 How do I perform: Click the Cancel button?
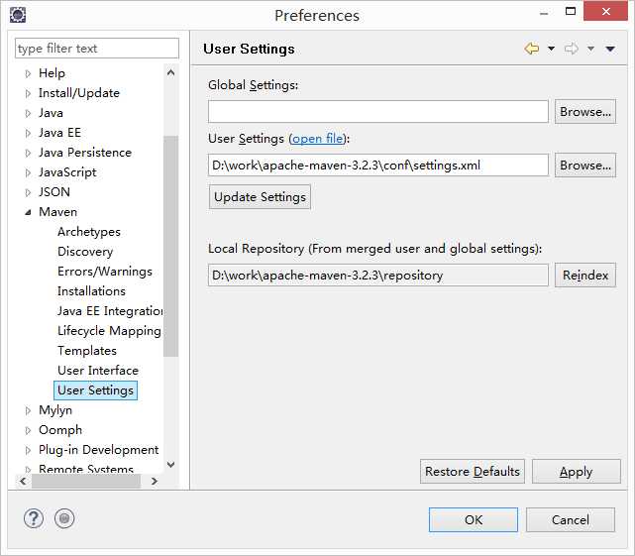point(571,520)
